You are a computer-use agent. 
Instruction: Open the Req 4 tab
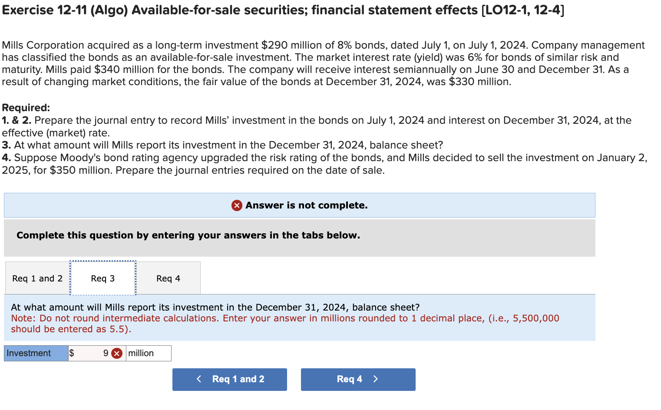[169, 278]
